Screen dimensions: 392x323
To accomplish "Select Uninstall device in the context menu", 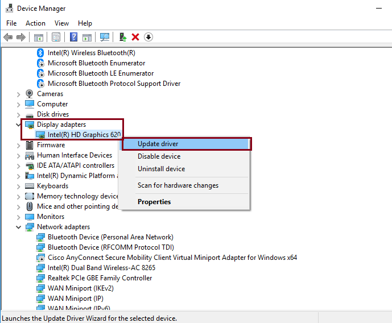I will click(161, 169).
